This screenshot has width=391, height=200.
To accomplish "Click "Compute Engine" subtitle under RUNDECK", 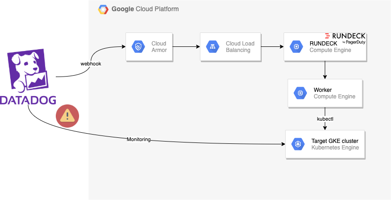I will [331, 50].
